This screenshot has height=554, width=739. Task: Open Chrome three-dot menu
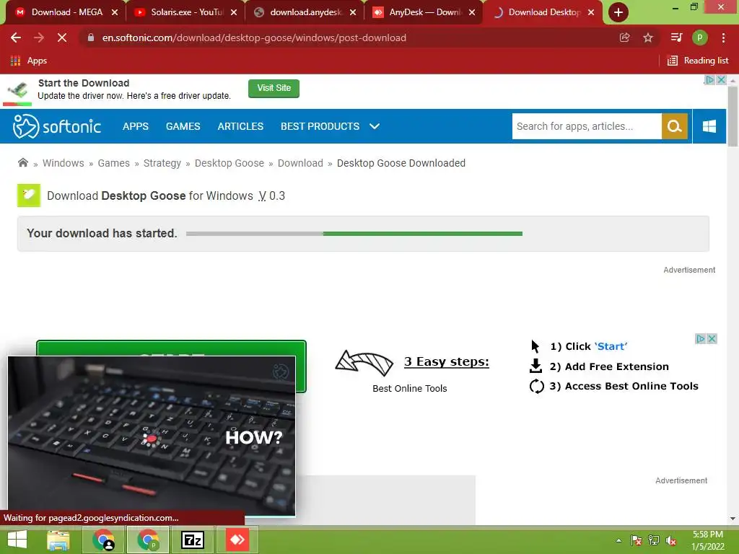723,38
